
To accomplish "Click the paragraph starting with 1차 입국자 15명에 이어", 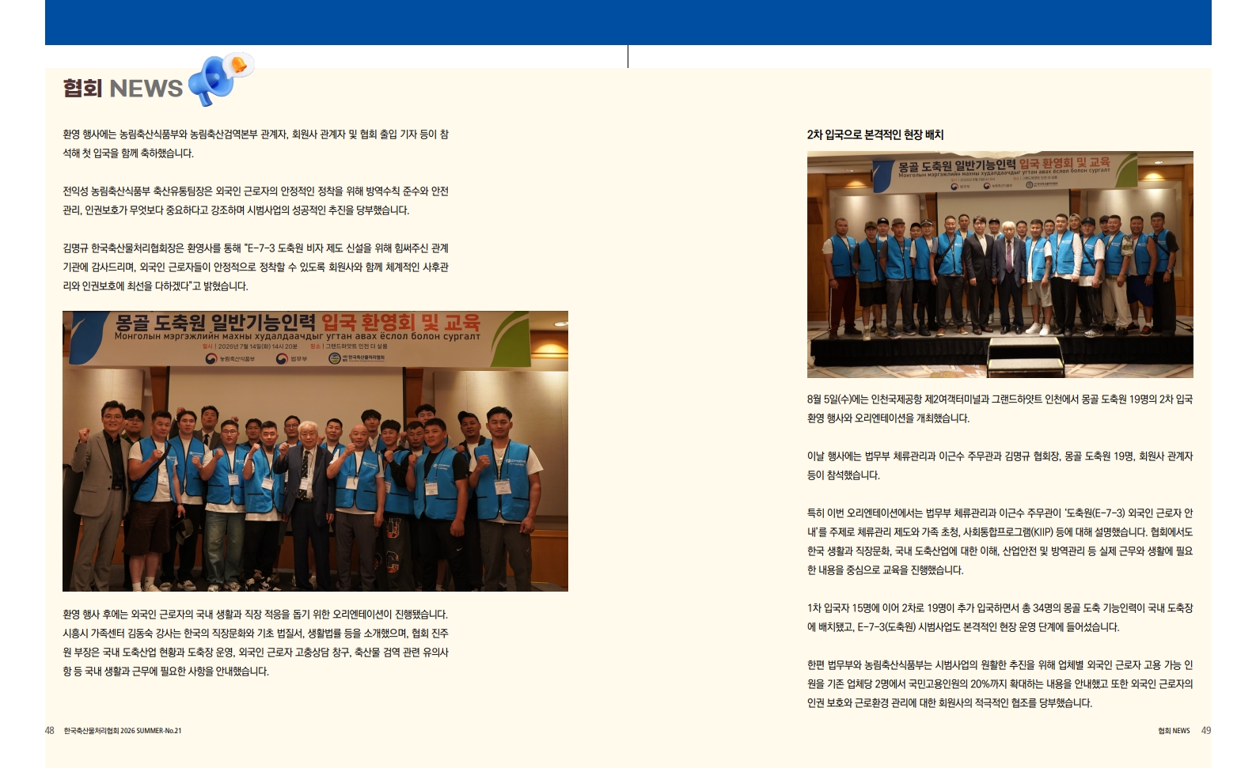I will click(1000, 618).
